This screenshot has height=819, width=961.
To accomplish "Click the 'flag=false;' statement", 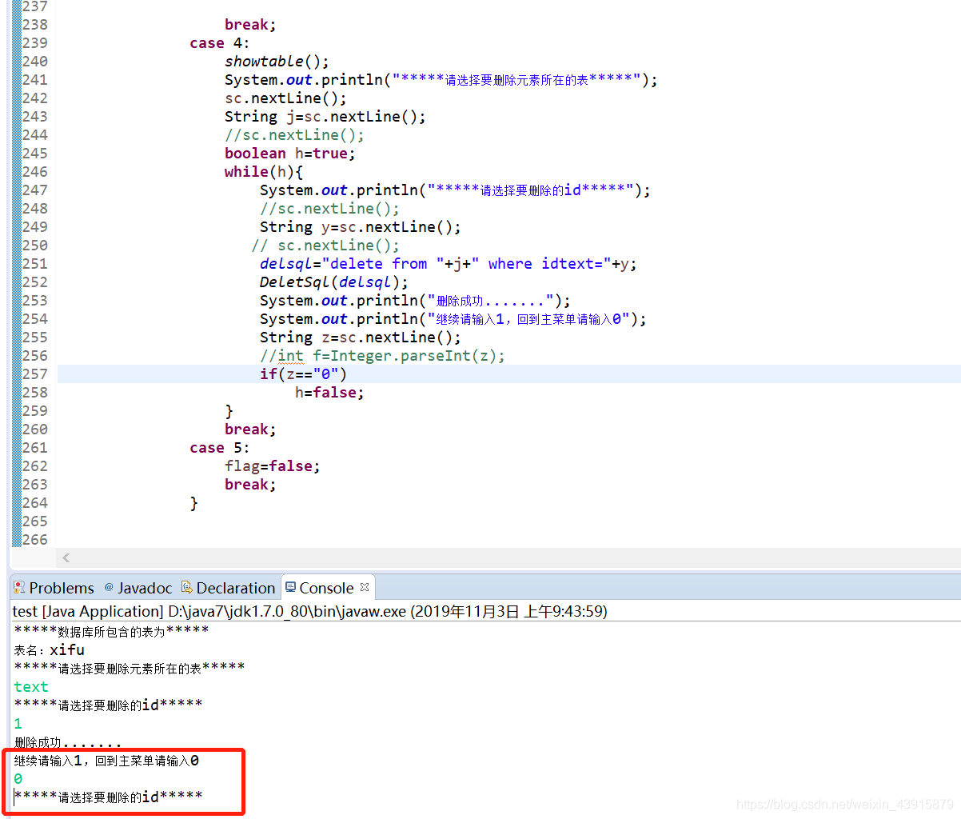I will (x=272, y=466).
